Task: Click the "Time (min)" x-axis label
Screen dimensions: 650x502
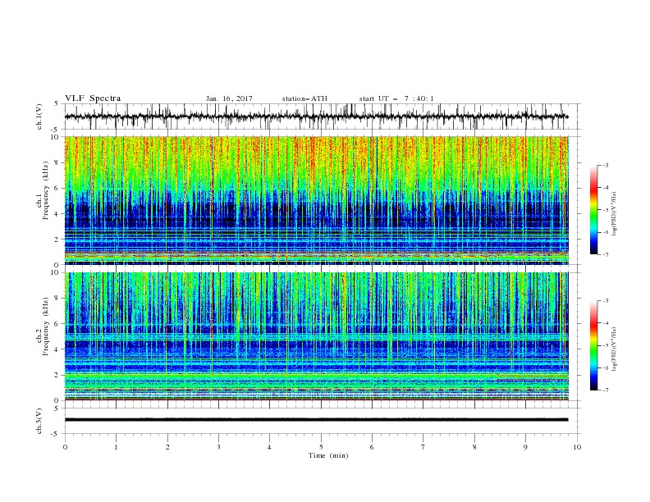Action: [x=328, y=455]
